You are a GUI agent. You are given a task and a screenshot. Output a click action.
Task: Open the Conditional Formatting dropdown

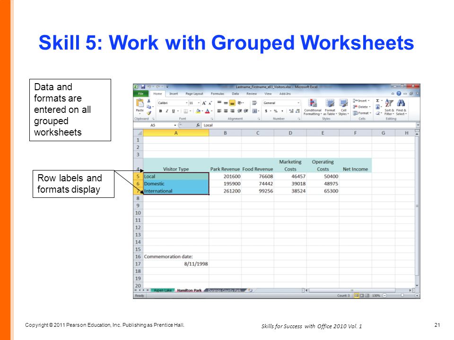click(x=313, y=107)
